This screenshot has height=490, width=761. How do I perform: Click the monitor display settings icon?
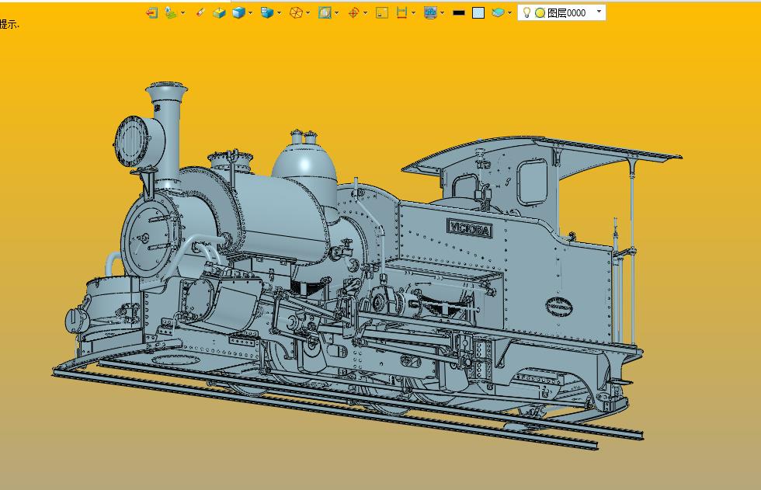click(430, 12)
